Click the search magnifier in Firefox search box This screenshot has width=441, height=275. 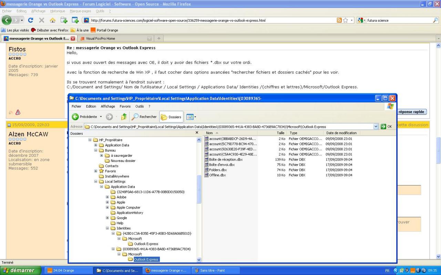[435, 20]
